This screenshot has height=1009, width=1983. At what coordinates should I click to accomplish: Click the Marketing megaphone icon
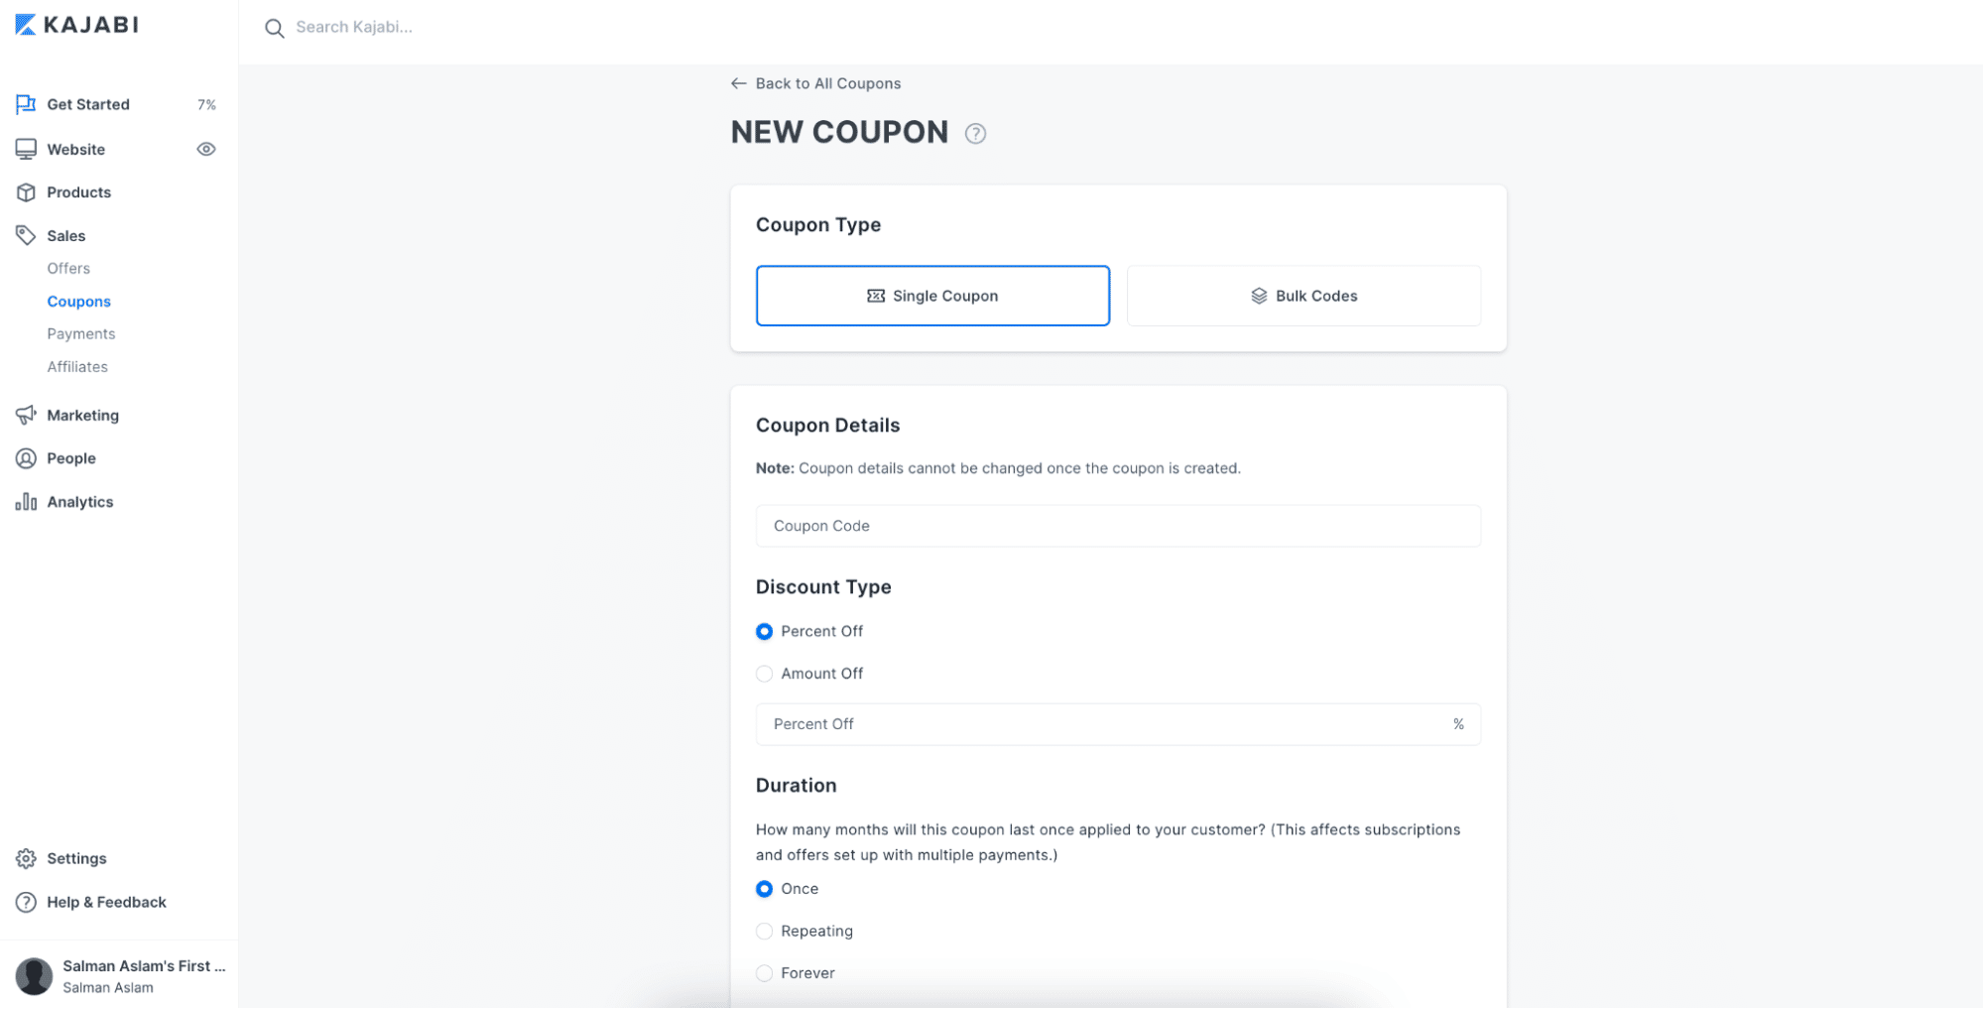click(x=26, y=415)
